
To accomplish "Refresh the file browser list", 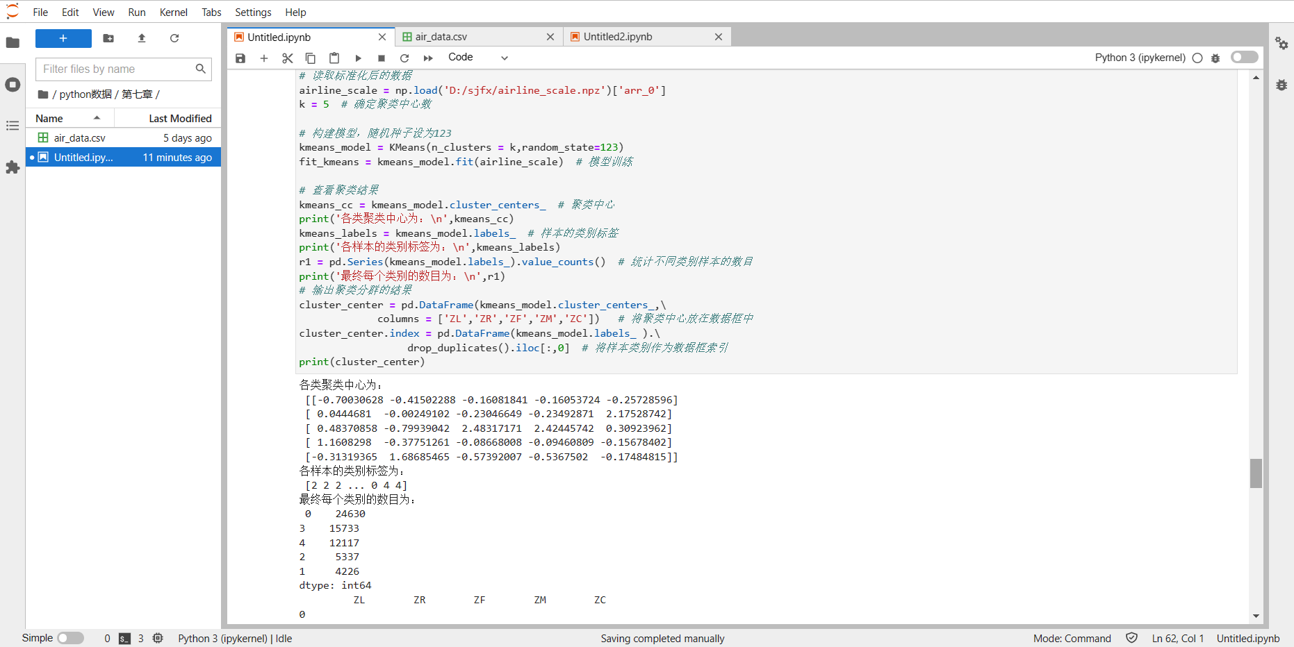I will click(174, 38).
